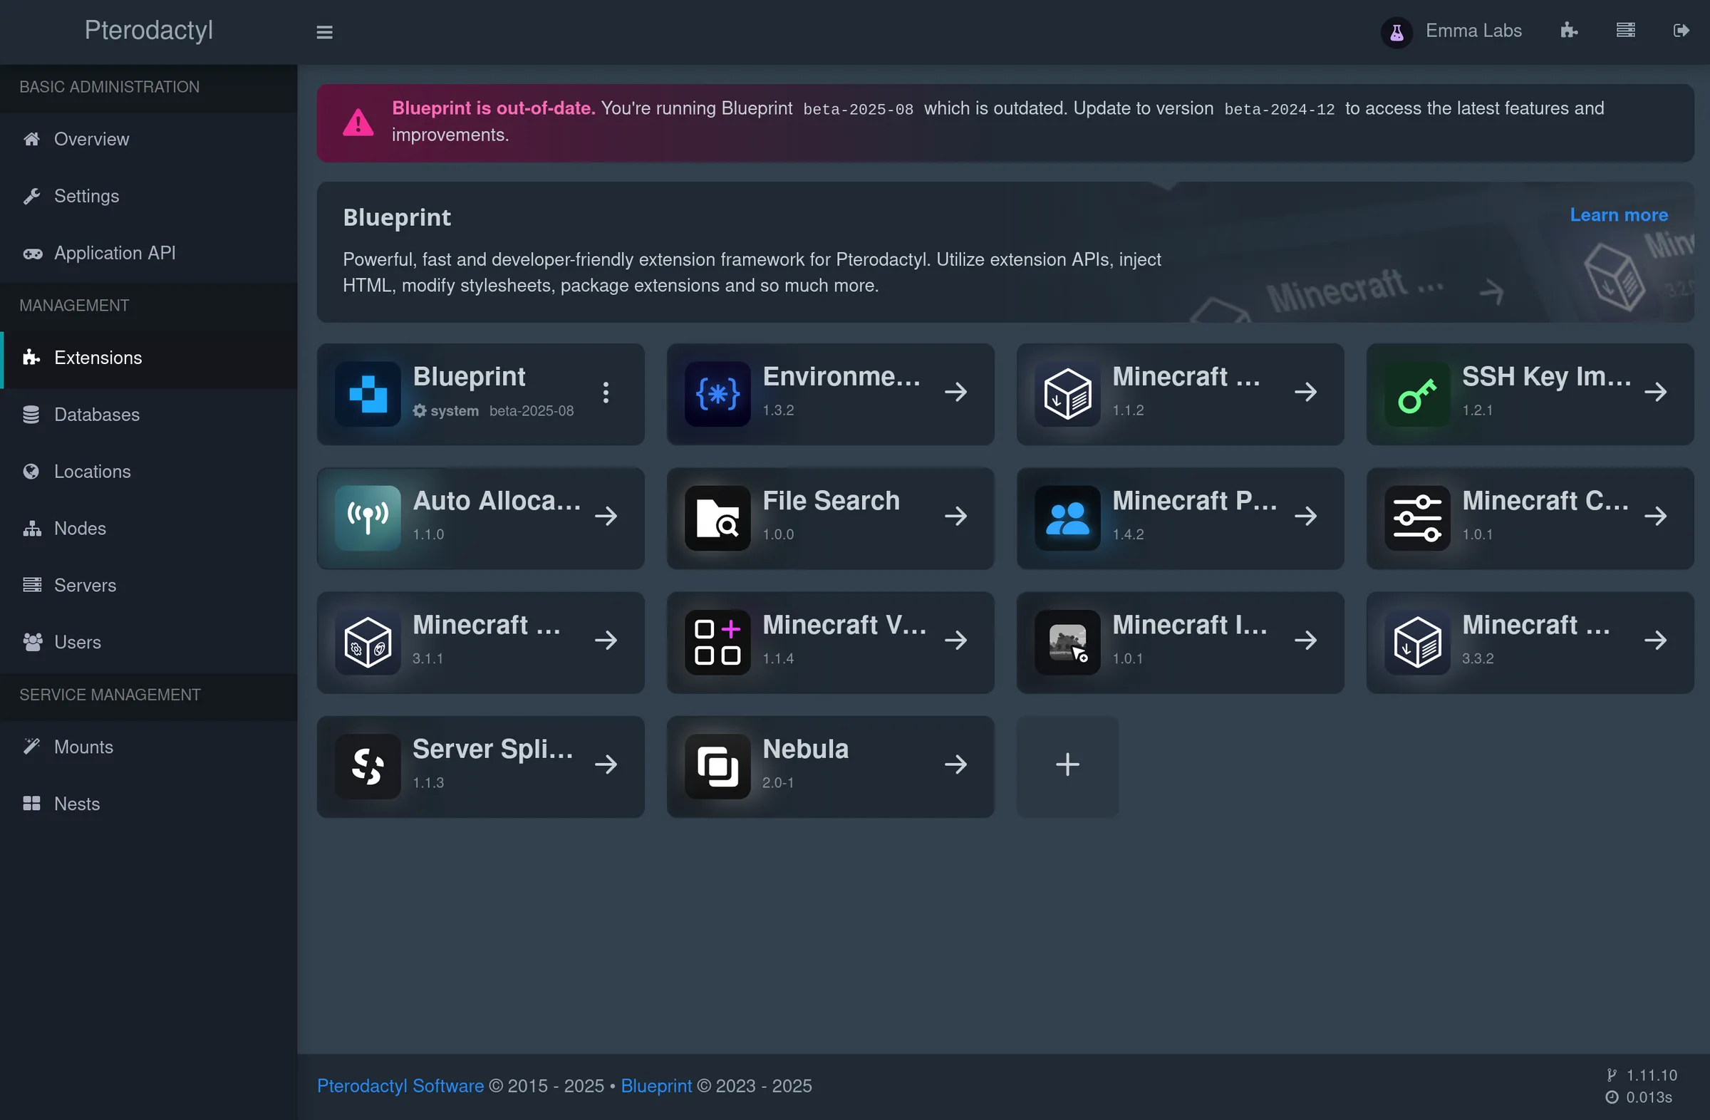1710x1120 pixels.
Task: Click the globe icon next to Locations in sidebar
Action: 31,471
